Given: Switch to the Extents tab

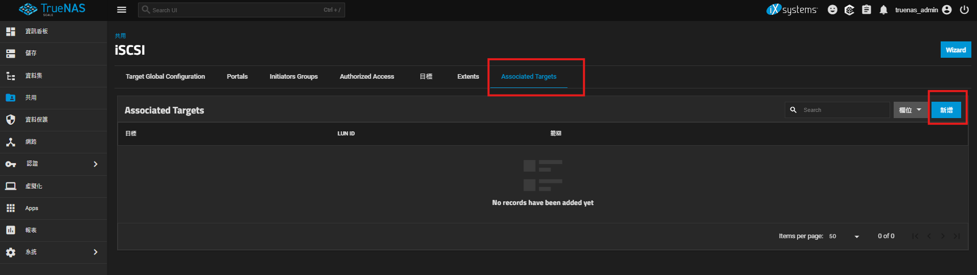Looking at the screenshot, I should coord(468,77).
